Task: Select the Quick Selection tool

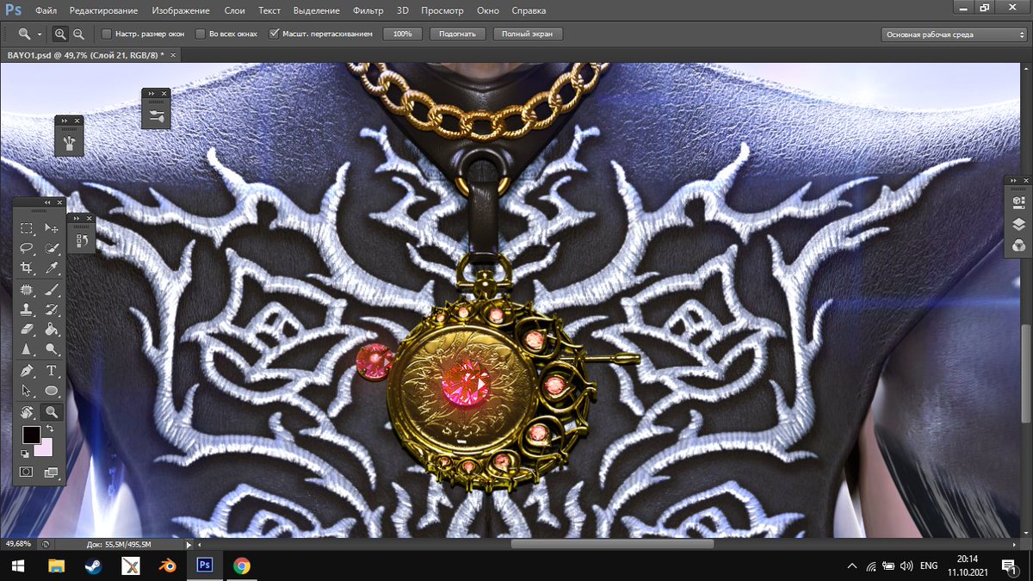Action: click(x=52, y=249)
